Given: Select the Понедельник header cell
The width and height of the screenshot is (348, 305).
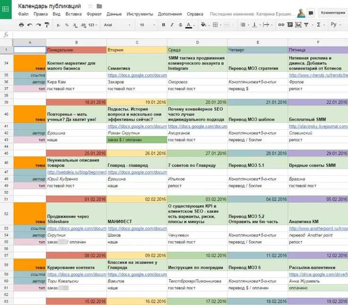Looking at the screenshot, I should [x=76, y=50].
